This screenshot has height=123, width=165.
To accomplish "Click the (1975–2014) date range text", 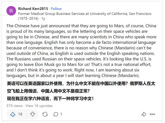I will [x=28, y=19].
